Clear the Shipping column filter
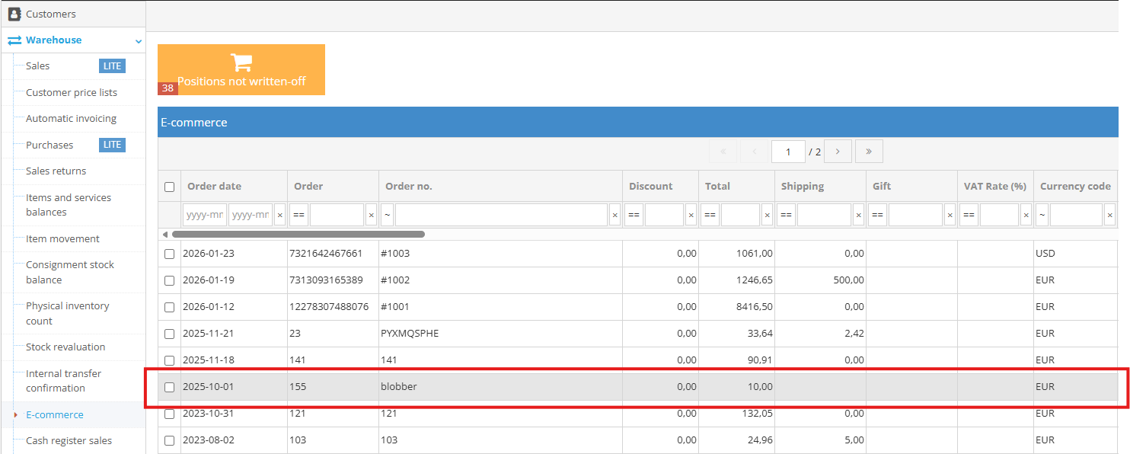1130x454 pixels. coord(858,215)
